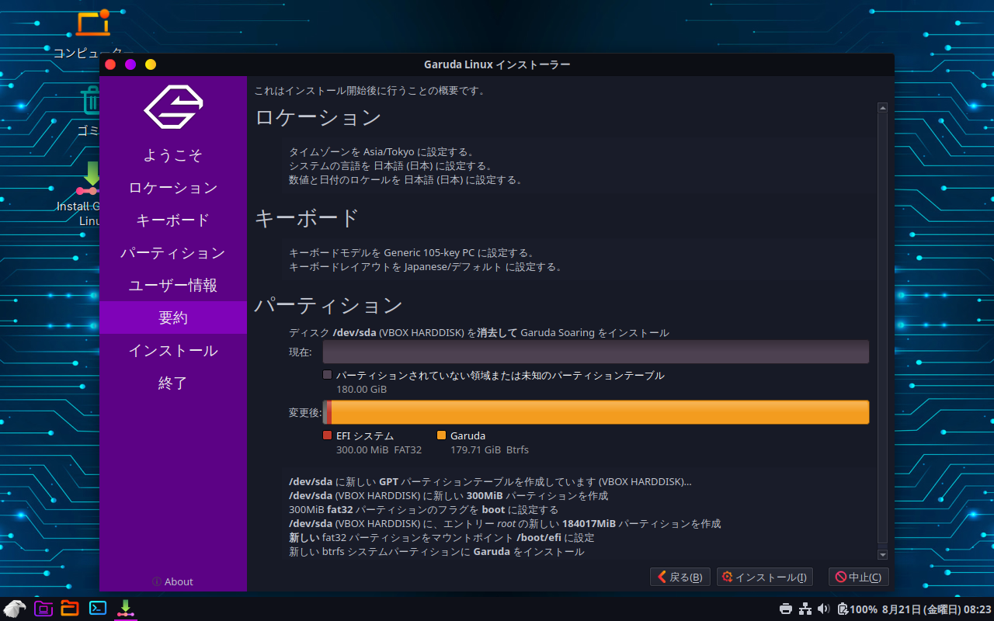Click the Garuda logo in the installer sidebar
The width and height of the screenshot is (994, 621).
tap(173, 106)
